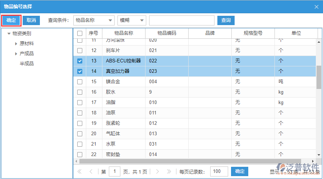Click the 吨 unit cell

tap(295, 82)
